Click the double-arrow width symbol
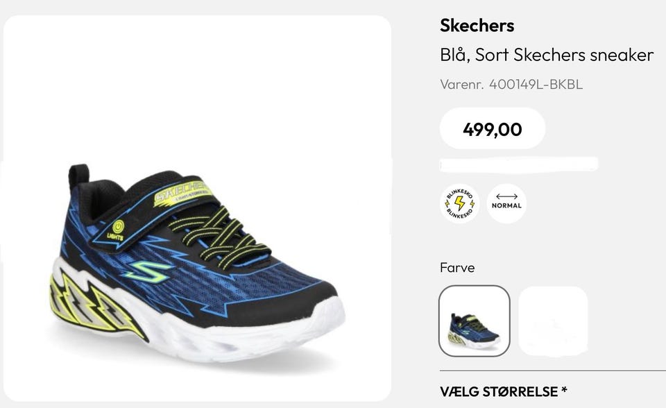Image resolution: width=666 pixels, height=408 pixels. click(x=506, y=196)
